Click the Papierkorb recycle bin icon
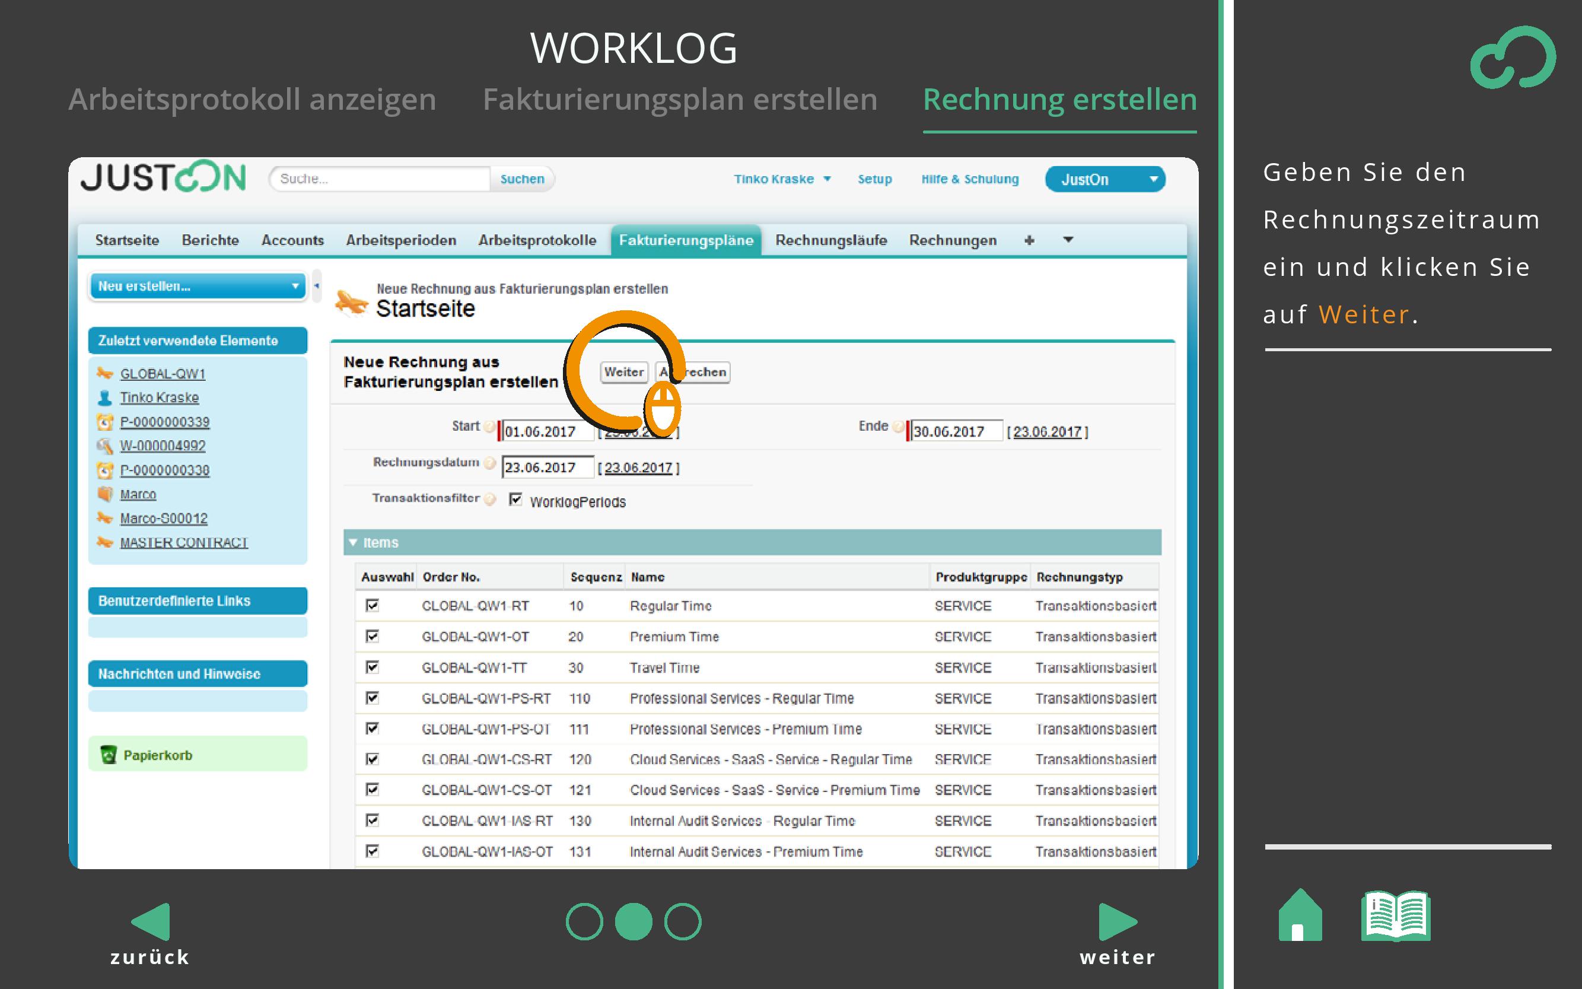1582x989 pixels. click(108, 755)
